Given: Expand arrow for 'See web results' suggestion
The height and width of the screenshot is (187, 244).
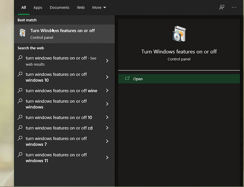Looking at the screenshot, I should (x=107, y=61).
